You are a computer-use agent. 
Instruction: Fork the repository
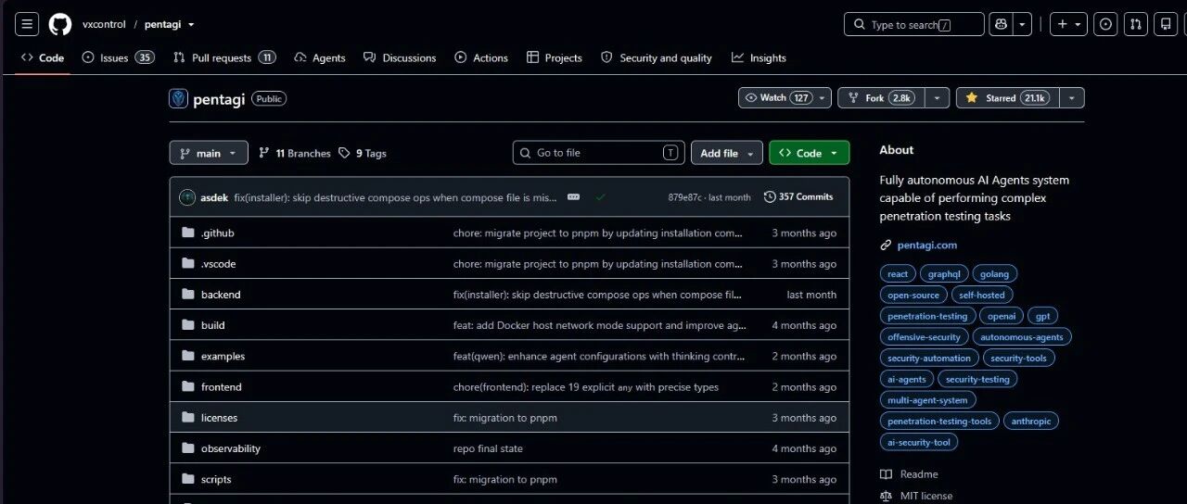[x=881, y=97]
